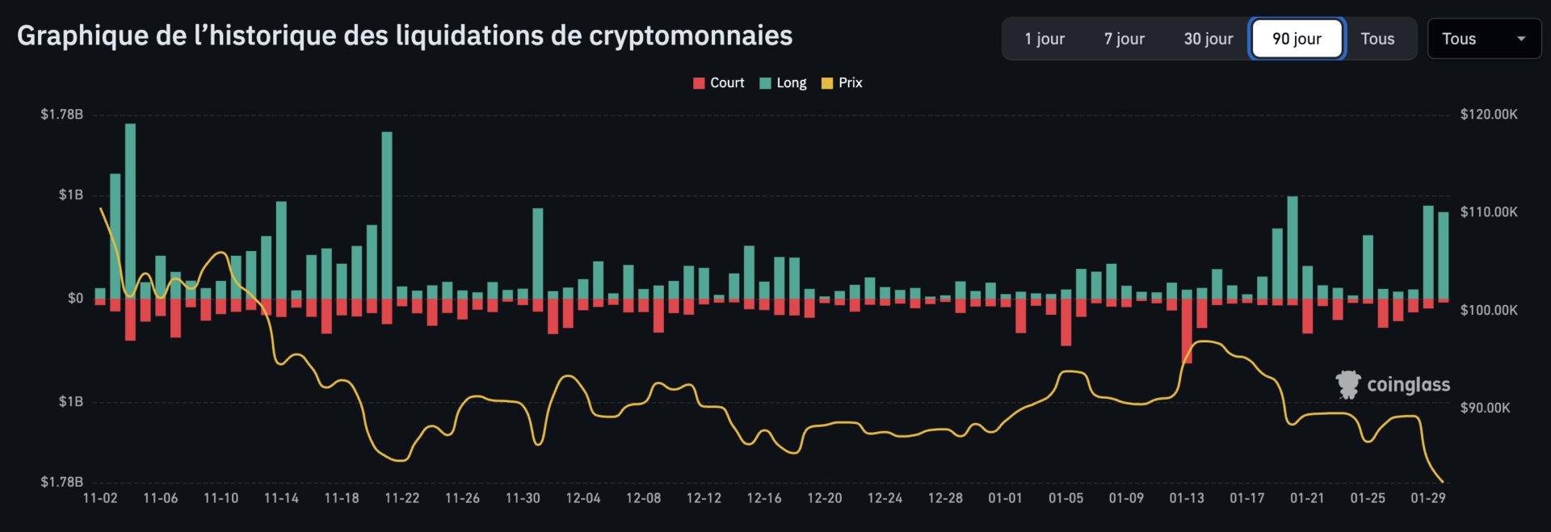The image size is (1551, 532).
Task: Click the 11-02 date axis label
Action: tap(100, 498)
